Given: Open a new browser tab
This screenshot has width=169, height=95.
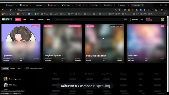Looking at the screenshot, I should coord(146,5).
